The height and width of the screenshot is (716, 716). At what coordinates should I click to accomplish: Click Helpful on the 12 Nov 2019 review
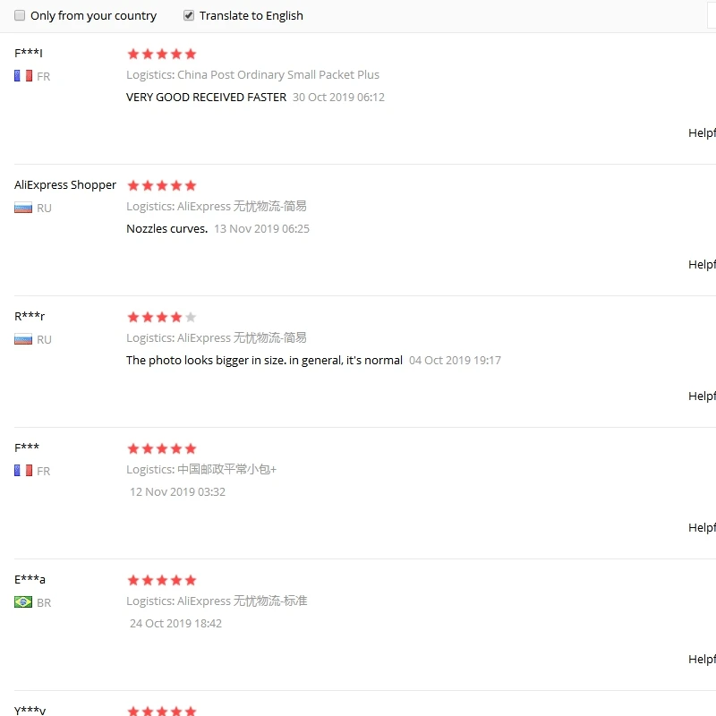click(702, 527)
